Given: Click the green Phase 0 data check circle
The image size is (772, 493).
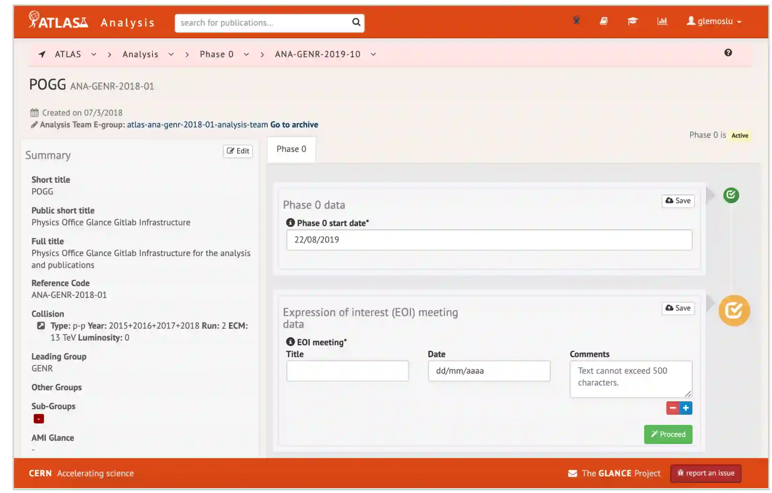Looking at the screenshot, I should click(731, 195).
